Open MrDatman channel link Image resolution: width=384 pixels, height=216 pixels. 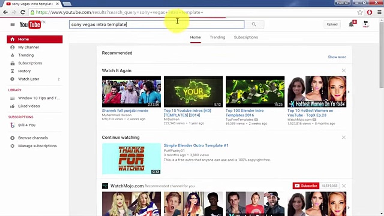pos(172,119)
